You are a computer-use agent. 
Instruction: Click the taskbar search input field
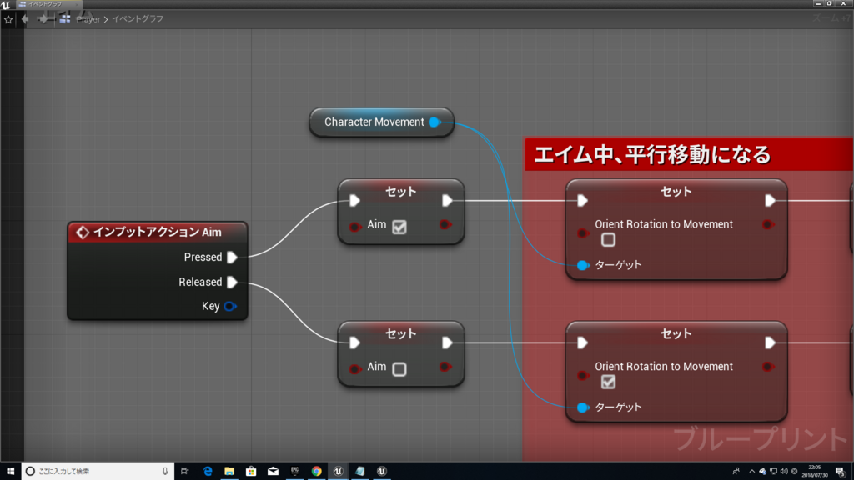(x=83, y=471)
